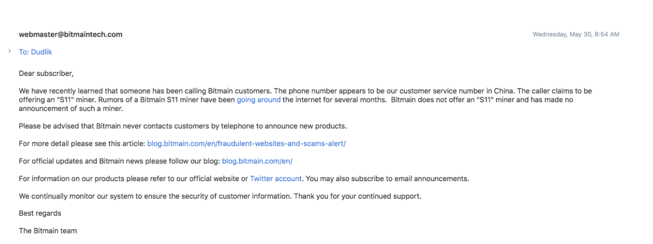Click the "Dear subscriber," greeting line
The width and height of the screenshot is (653, 244).
coord(46,73)
